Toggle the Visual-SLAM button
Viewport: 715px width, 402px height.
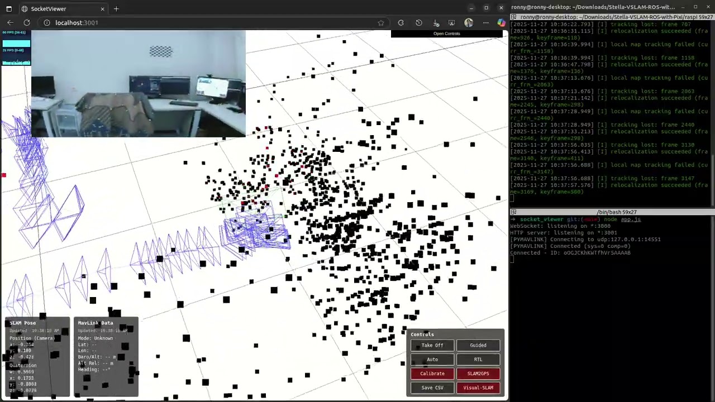pyautogui.click(x=478, y=387)
